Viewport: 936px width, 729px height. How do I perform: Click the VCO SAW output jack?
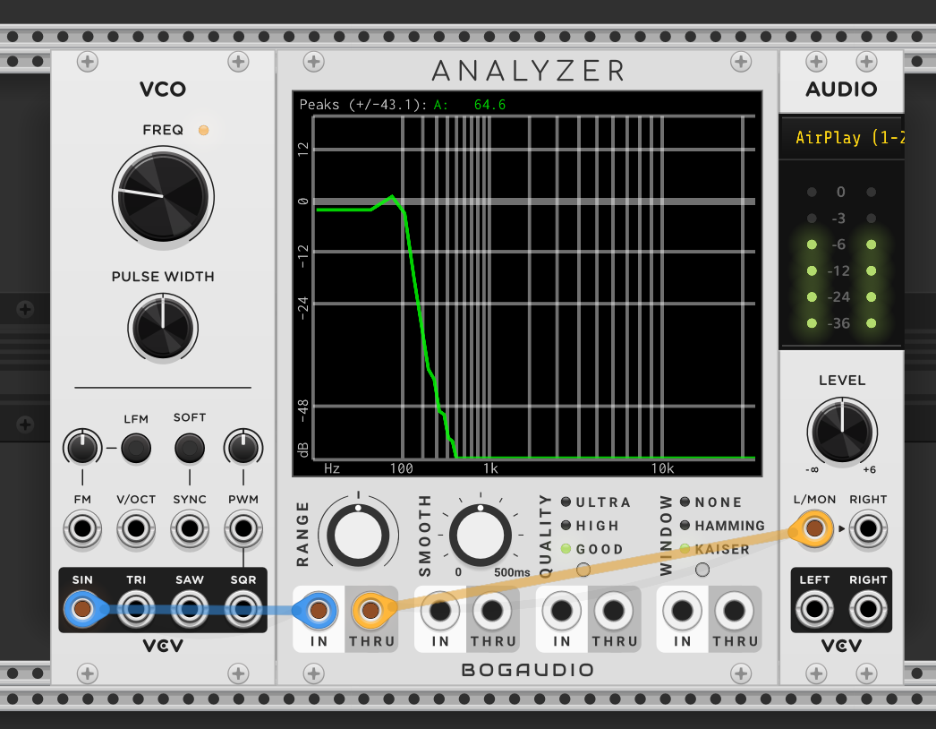click(190, 610)
